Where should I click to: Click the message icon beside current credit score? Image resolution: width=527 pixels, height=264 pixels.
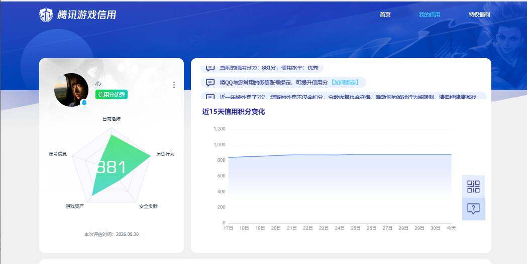210,68
